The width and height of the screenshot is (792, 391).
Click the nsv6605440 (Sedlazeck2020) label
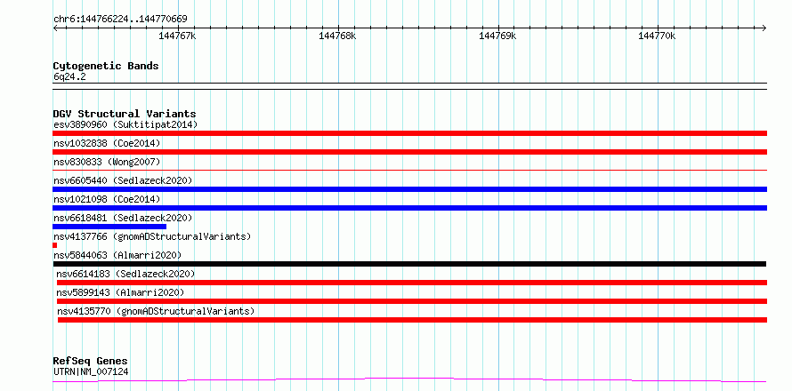point(123,180)
